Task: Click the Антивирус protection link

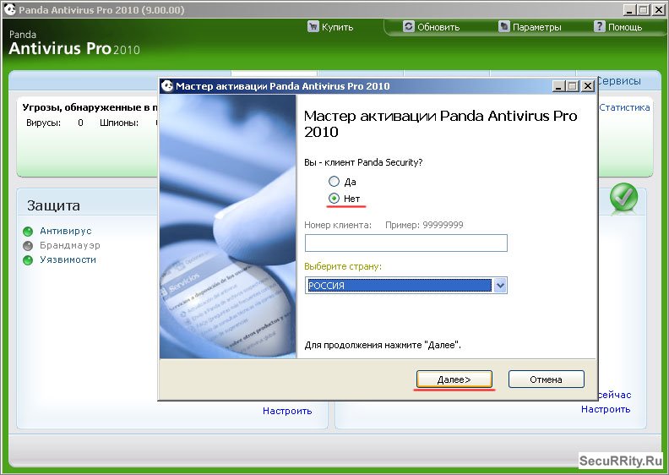Action: coord(66,231)
